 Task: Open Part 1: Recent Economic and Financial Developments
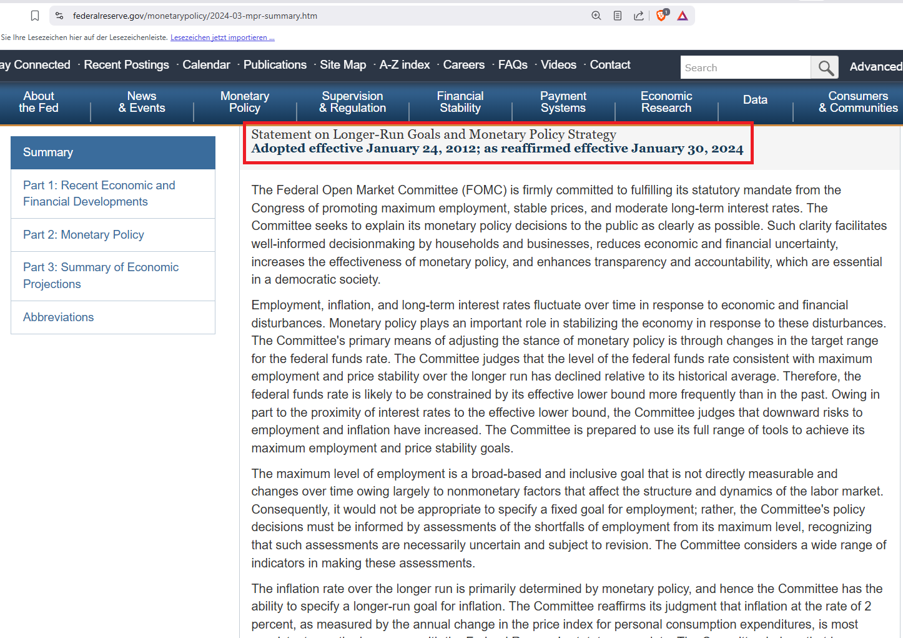click(x=113, y=194)
